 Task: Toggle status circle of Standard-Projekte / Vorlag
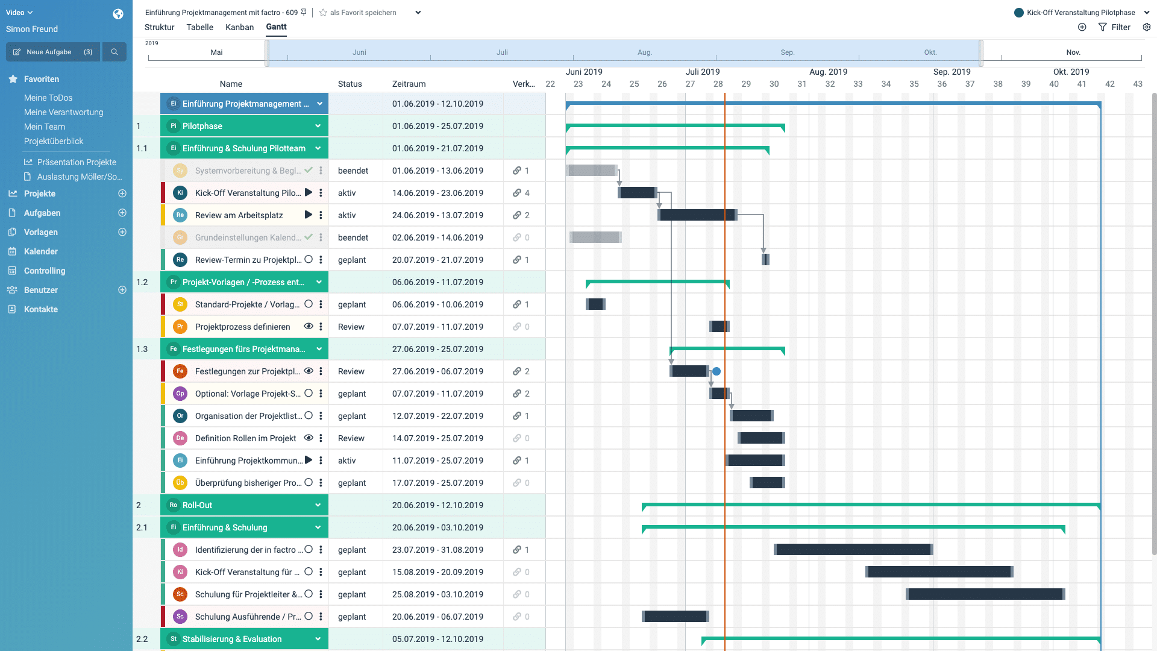click(309, 304)
